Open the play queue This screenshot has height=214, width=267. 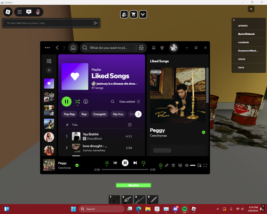click(x=173, y=165)
